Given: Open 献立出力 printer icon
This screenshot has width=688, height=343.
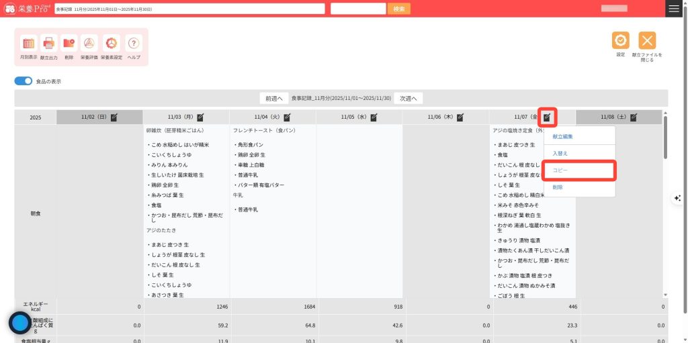Looking at the screenshot, I should (x=48, y=44).
